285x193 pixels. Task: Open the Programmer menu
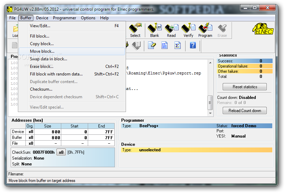(x=64, y=18)
